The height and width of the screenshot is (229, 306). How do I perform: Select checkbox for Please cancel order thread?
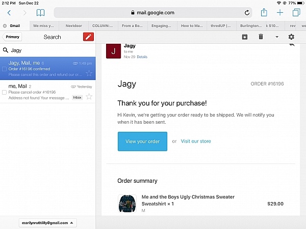tap(5, 92)
